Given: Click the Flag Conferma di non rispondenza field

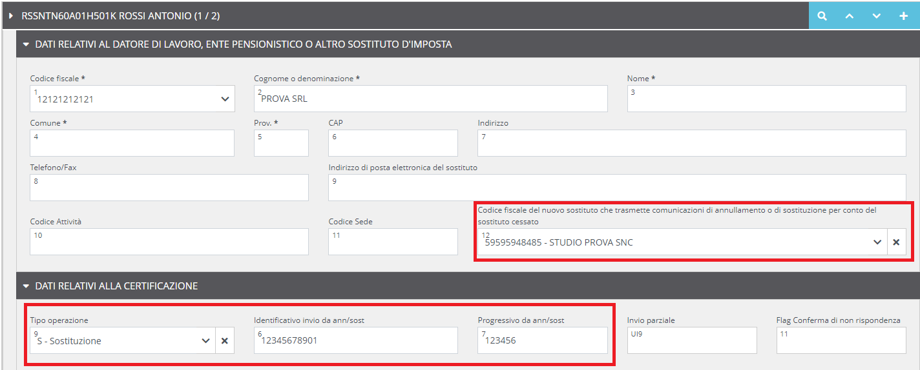Looking at the screenshot, I should [x=841, y=340].
